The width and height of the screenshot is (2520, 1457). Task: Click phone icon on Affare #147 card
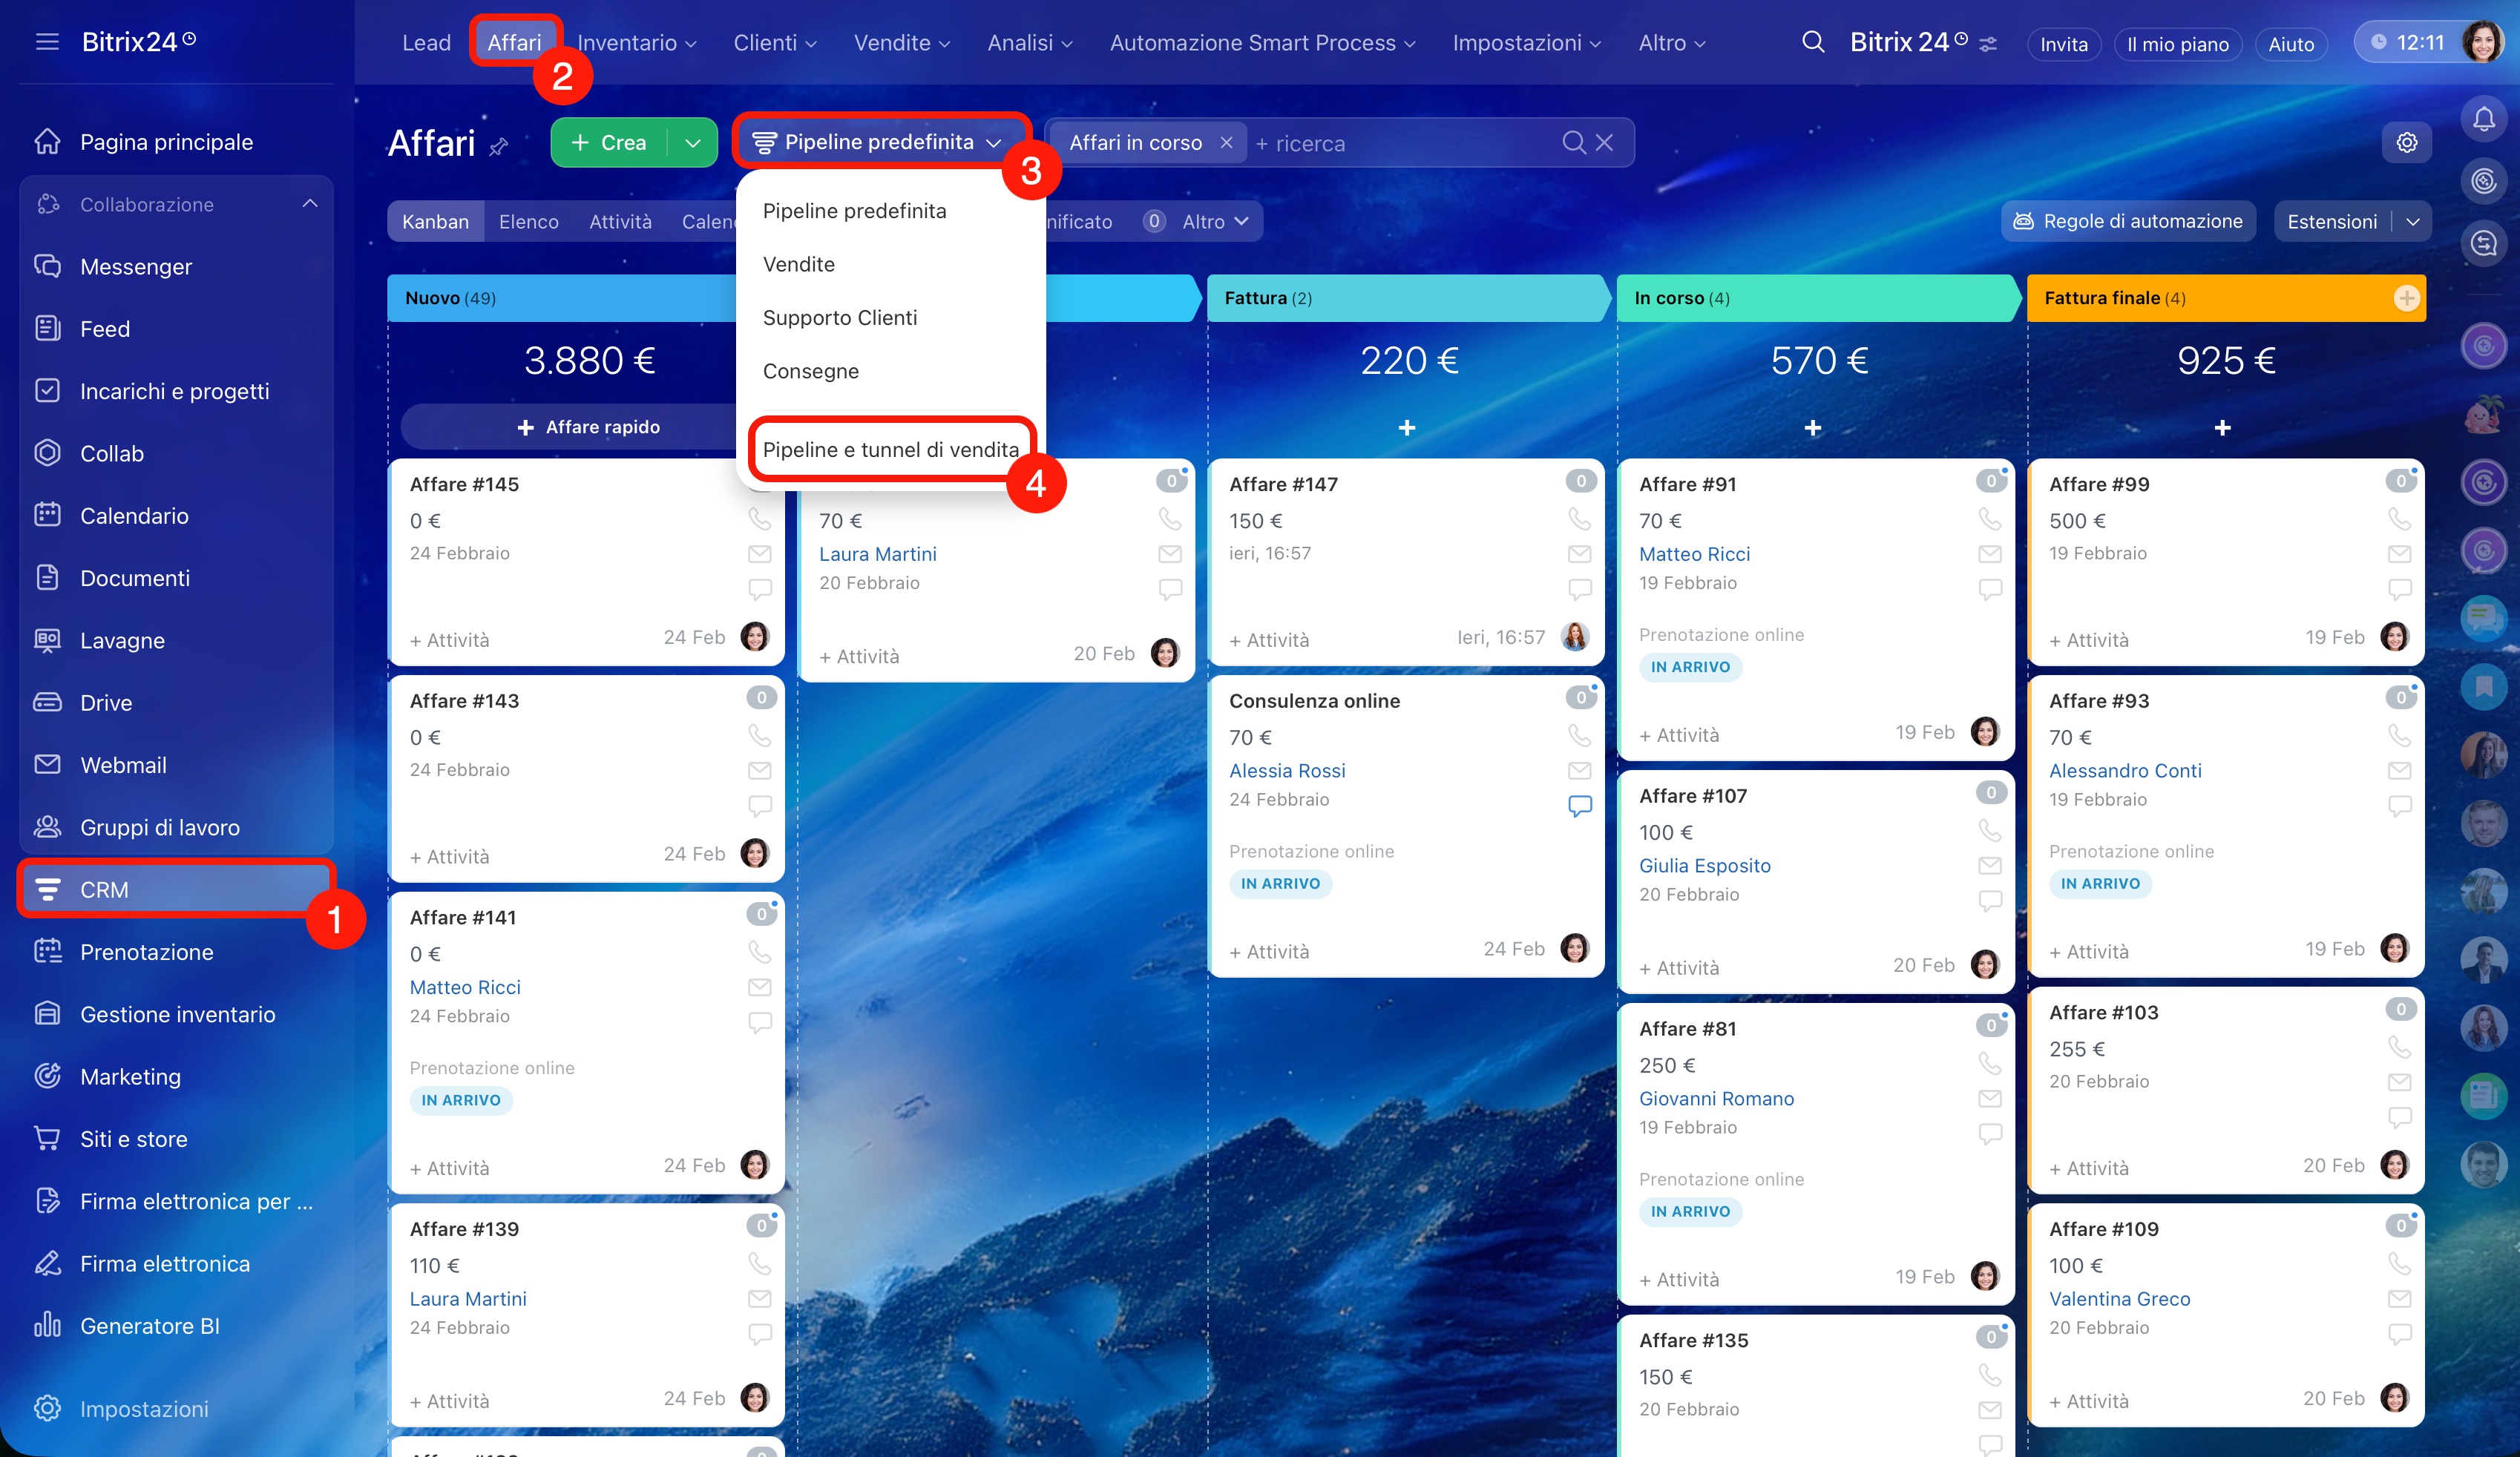pyautogui.click(x=1579, y=519)
